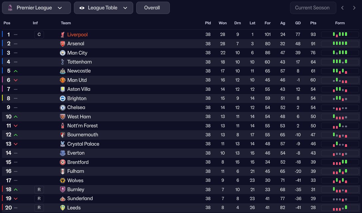Open the Man Utd team link

[x=77, y=80]
